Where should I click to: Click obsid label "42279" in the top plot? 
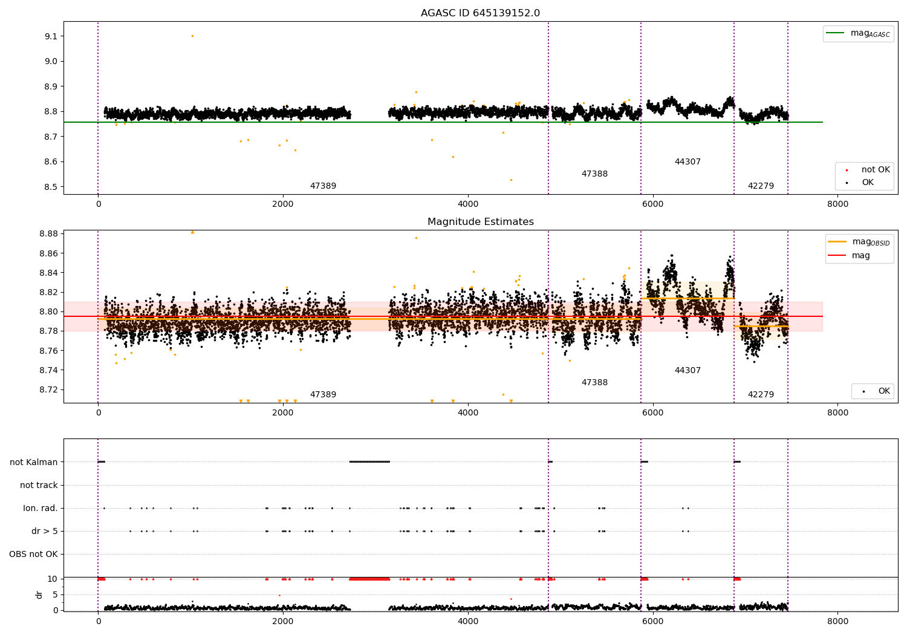(x=761, y=186)
